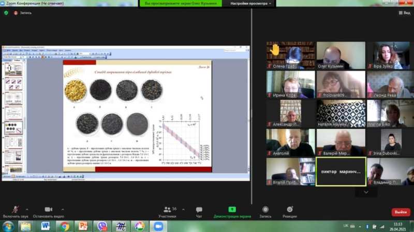Open Chrome from the taskbar

click(65, 226)
